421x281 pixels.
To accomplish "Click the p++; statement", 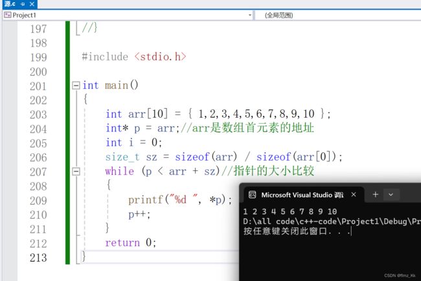I will 139,214.
